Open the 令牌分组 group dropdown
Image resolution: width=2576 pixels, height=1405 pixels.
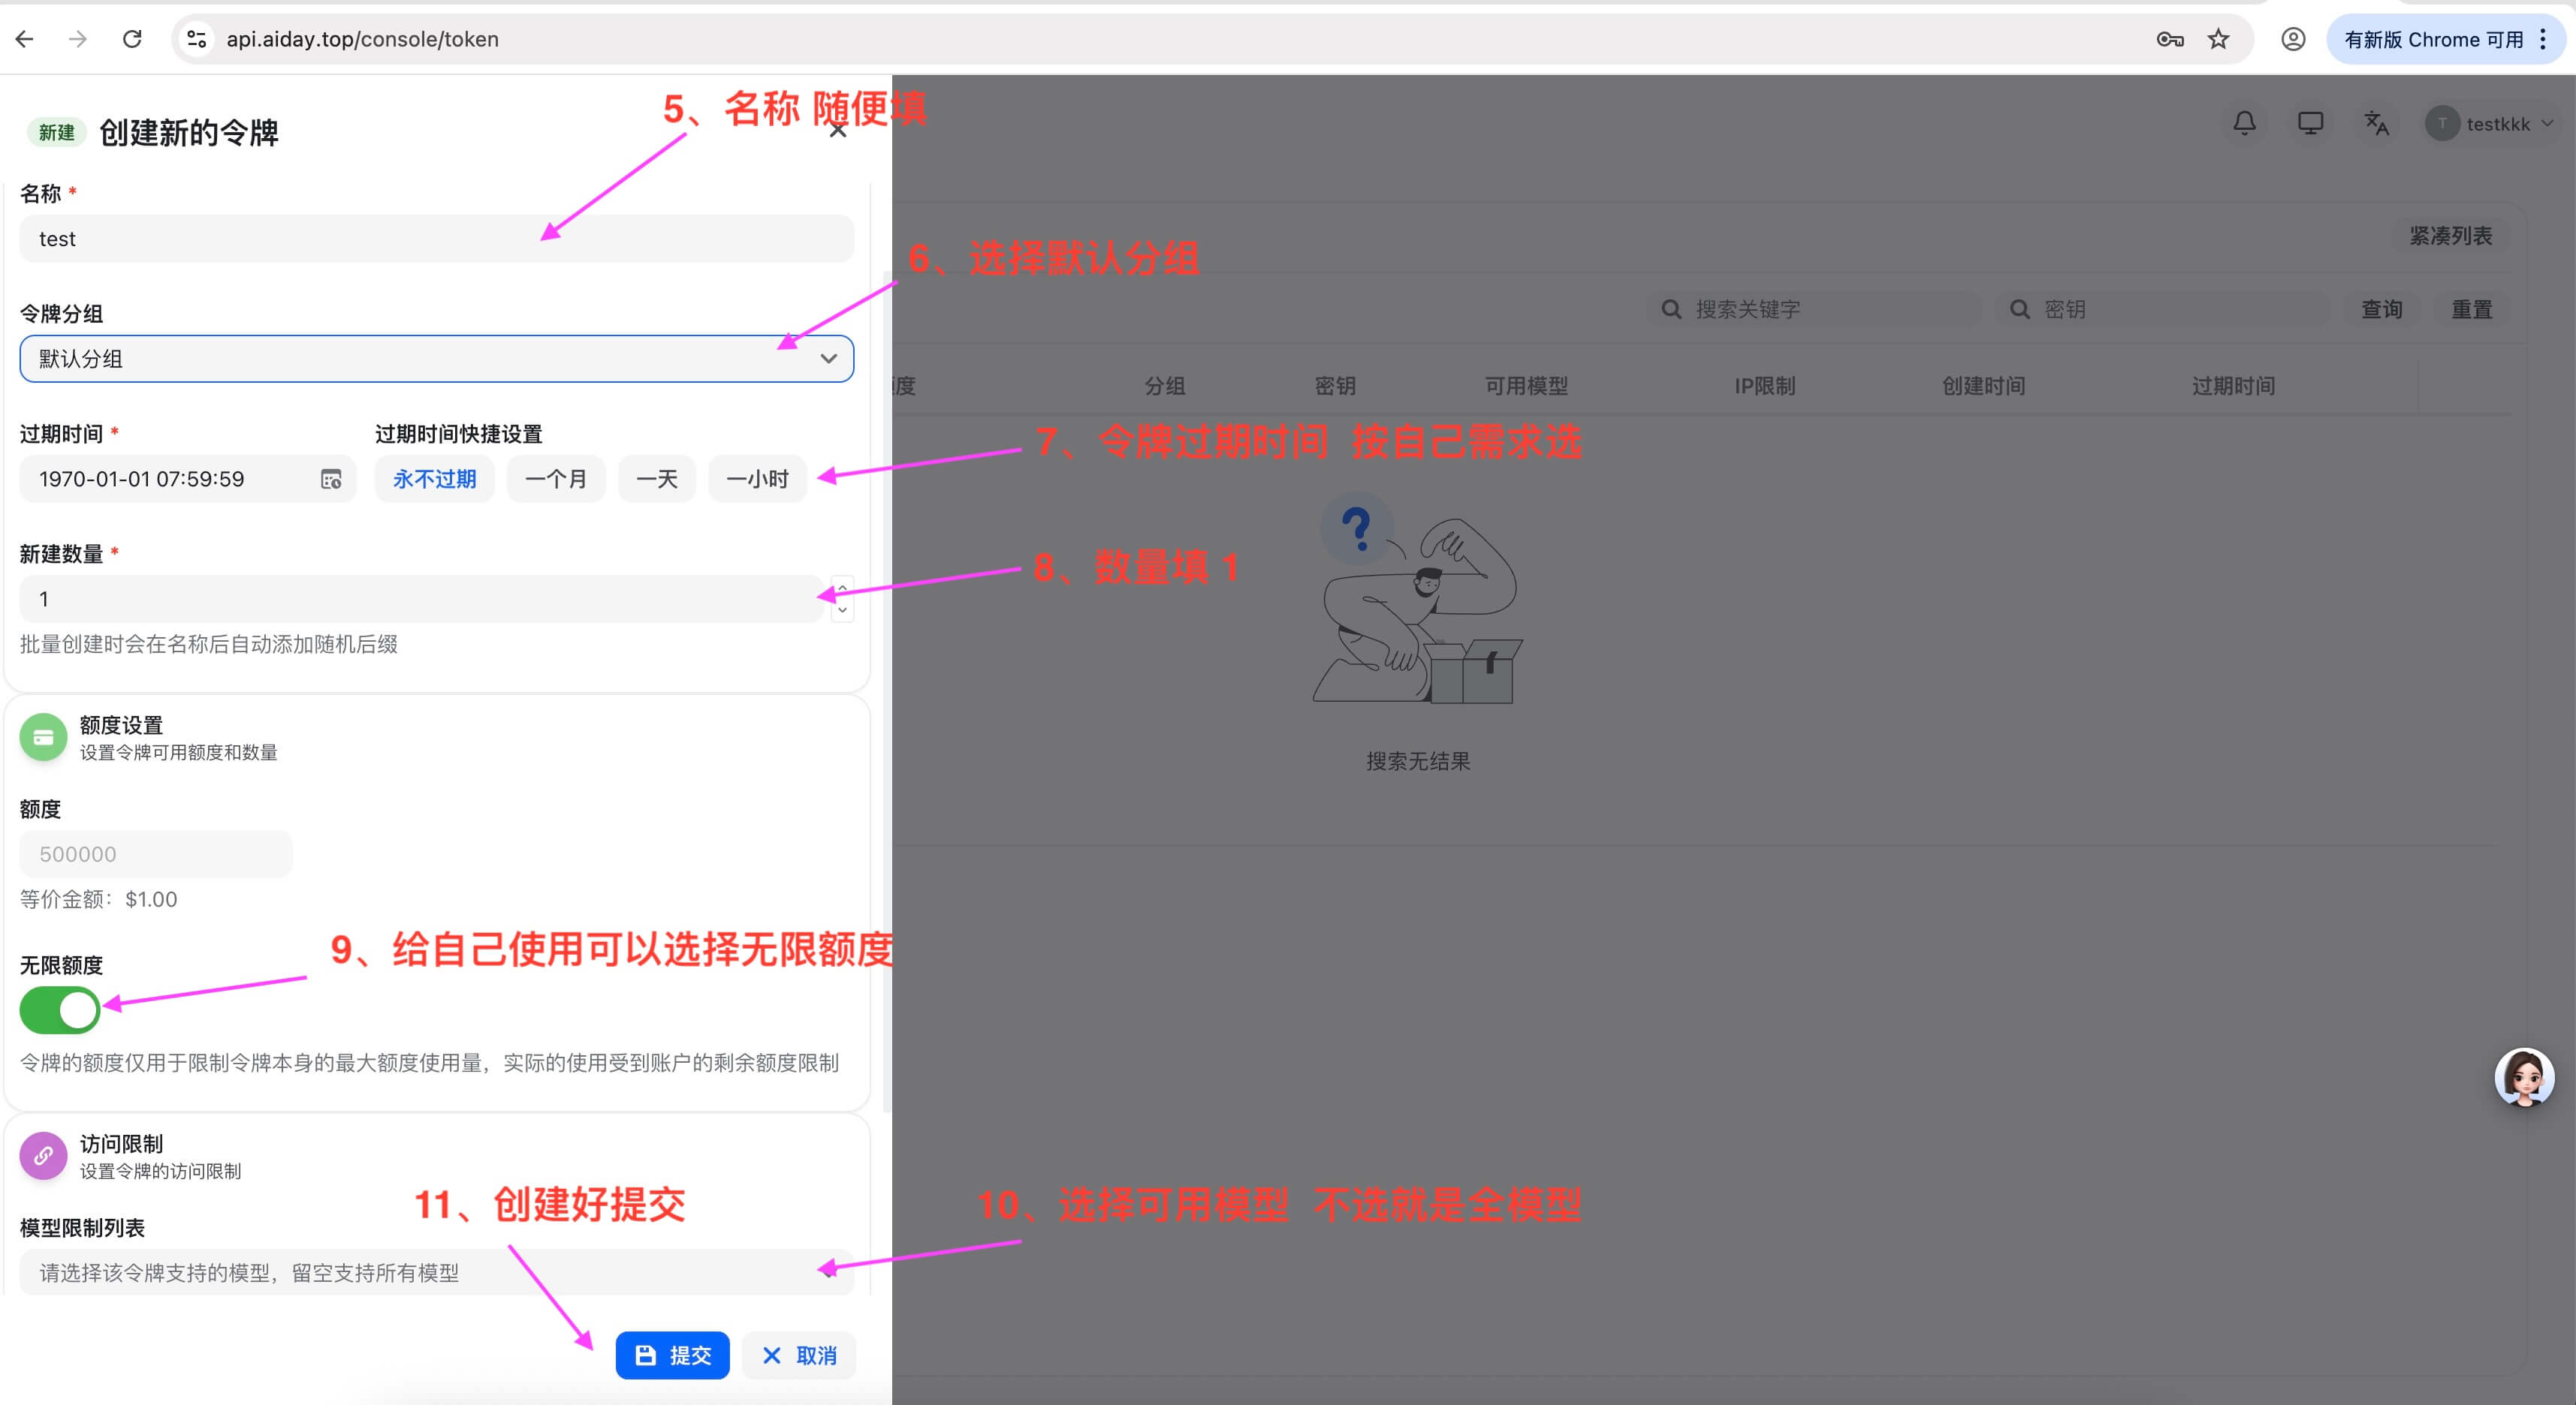(436, 359)
